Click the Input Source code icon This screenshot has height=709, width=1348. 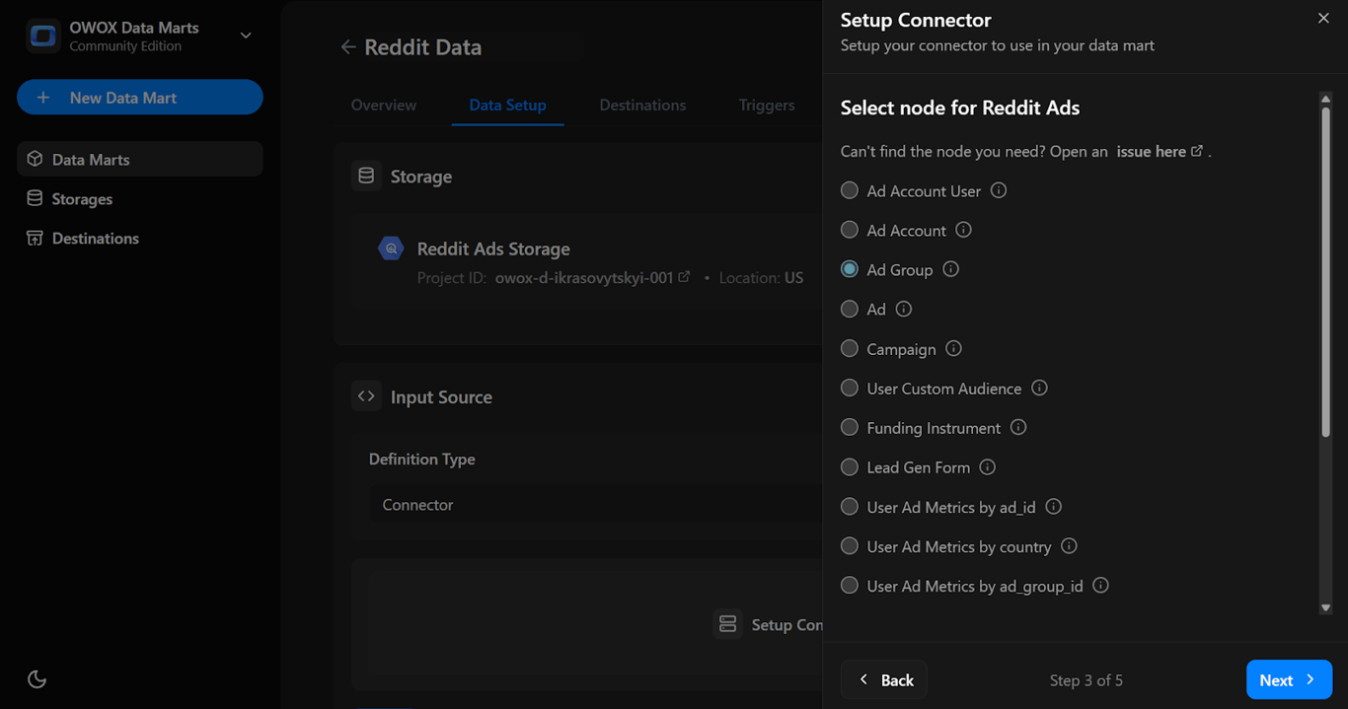(366, 396)
